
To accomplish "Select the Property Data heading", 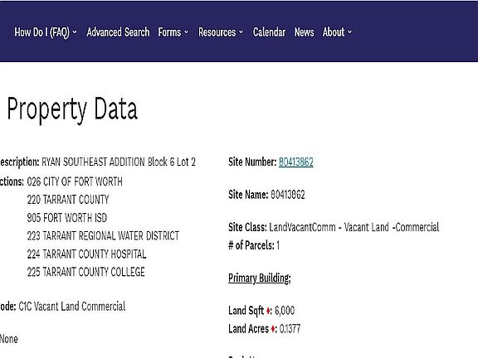I will coord(72,109).
